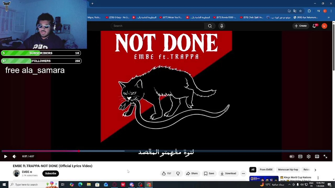The height and width of the screenshot is (188, 335).
Task: Open WPS Office from the taskbar
Action: tap(123, 185)
